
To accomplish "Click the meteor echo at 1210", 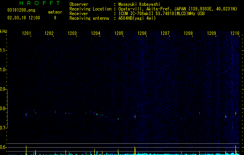I will pos(236,113).
